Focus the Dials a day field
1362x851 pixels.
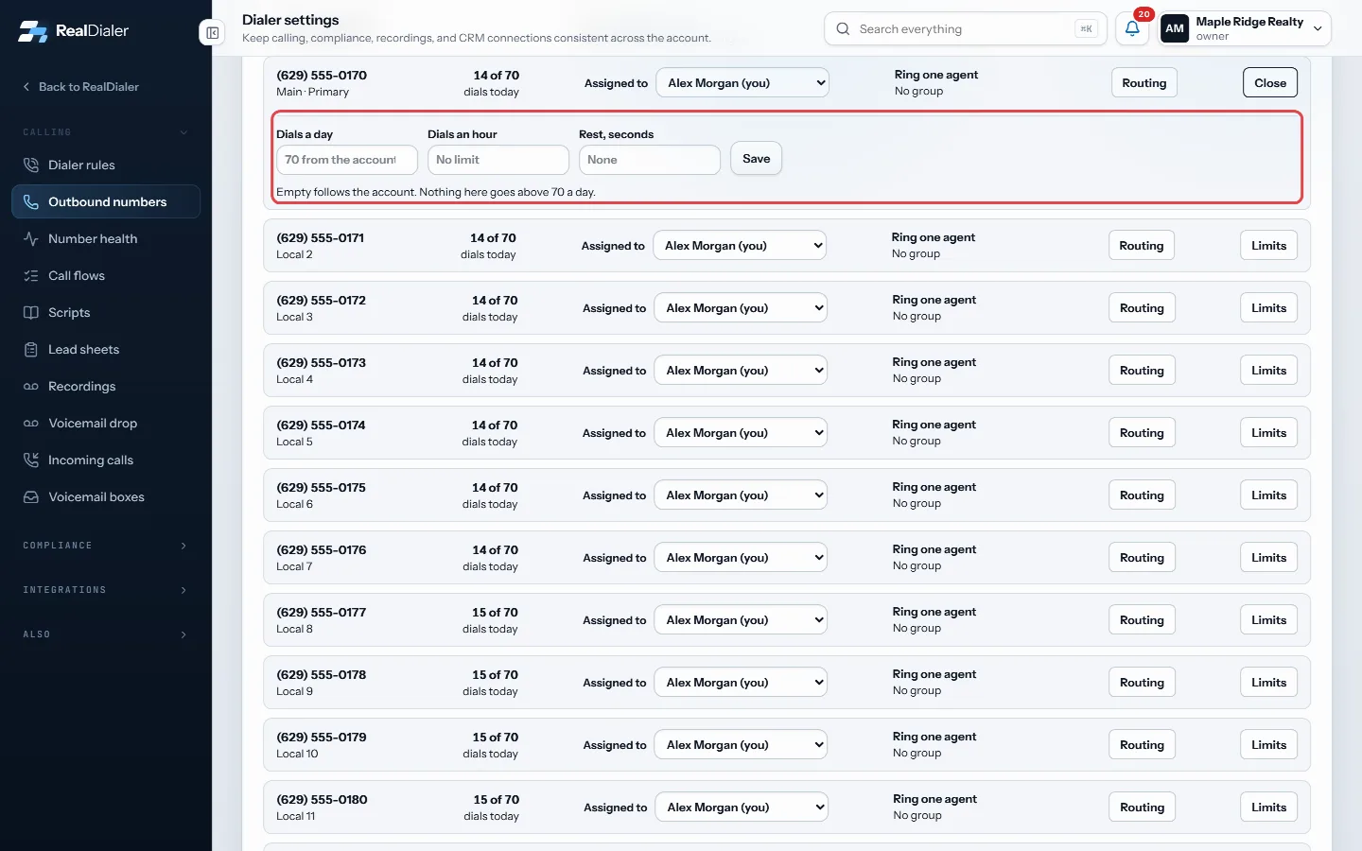coord(347,160)
